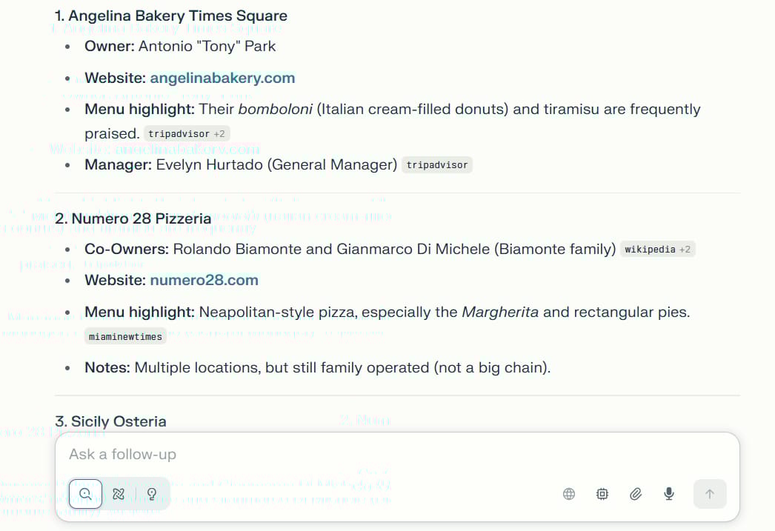775x531 pixels.
Task: Open the wikipedia +2 citation badge
Action: click(657, 250)
